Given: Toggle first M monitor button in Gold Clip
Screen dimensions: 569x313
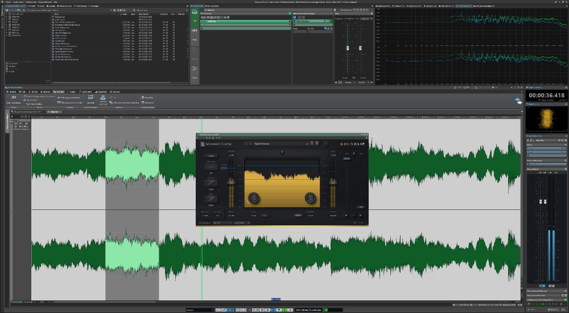Looking at the screenshot, I should pos(346,215).
